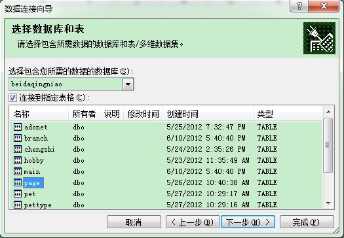344x238 pixels.
Task: Click the scrollbar down arrow
Action: pyautogui.click(x=328, y=203)
